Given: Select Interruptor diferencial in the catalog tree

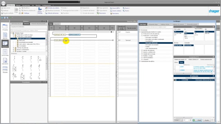Looking at the screenshot, I should click(x=151, y=43).
